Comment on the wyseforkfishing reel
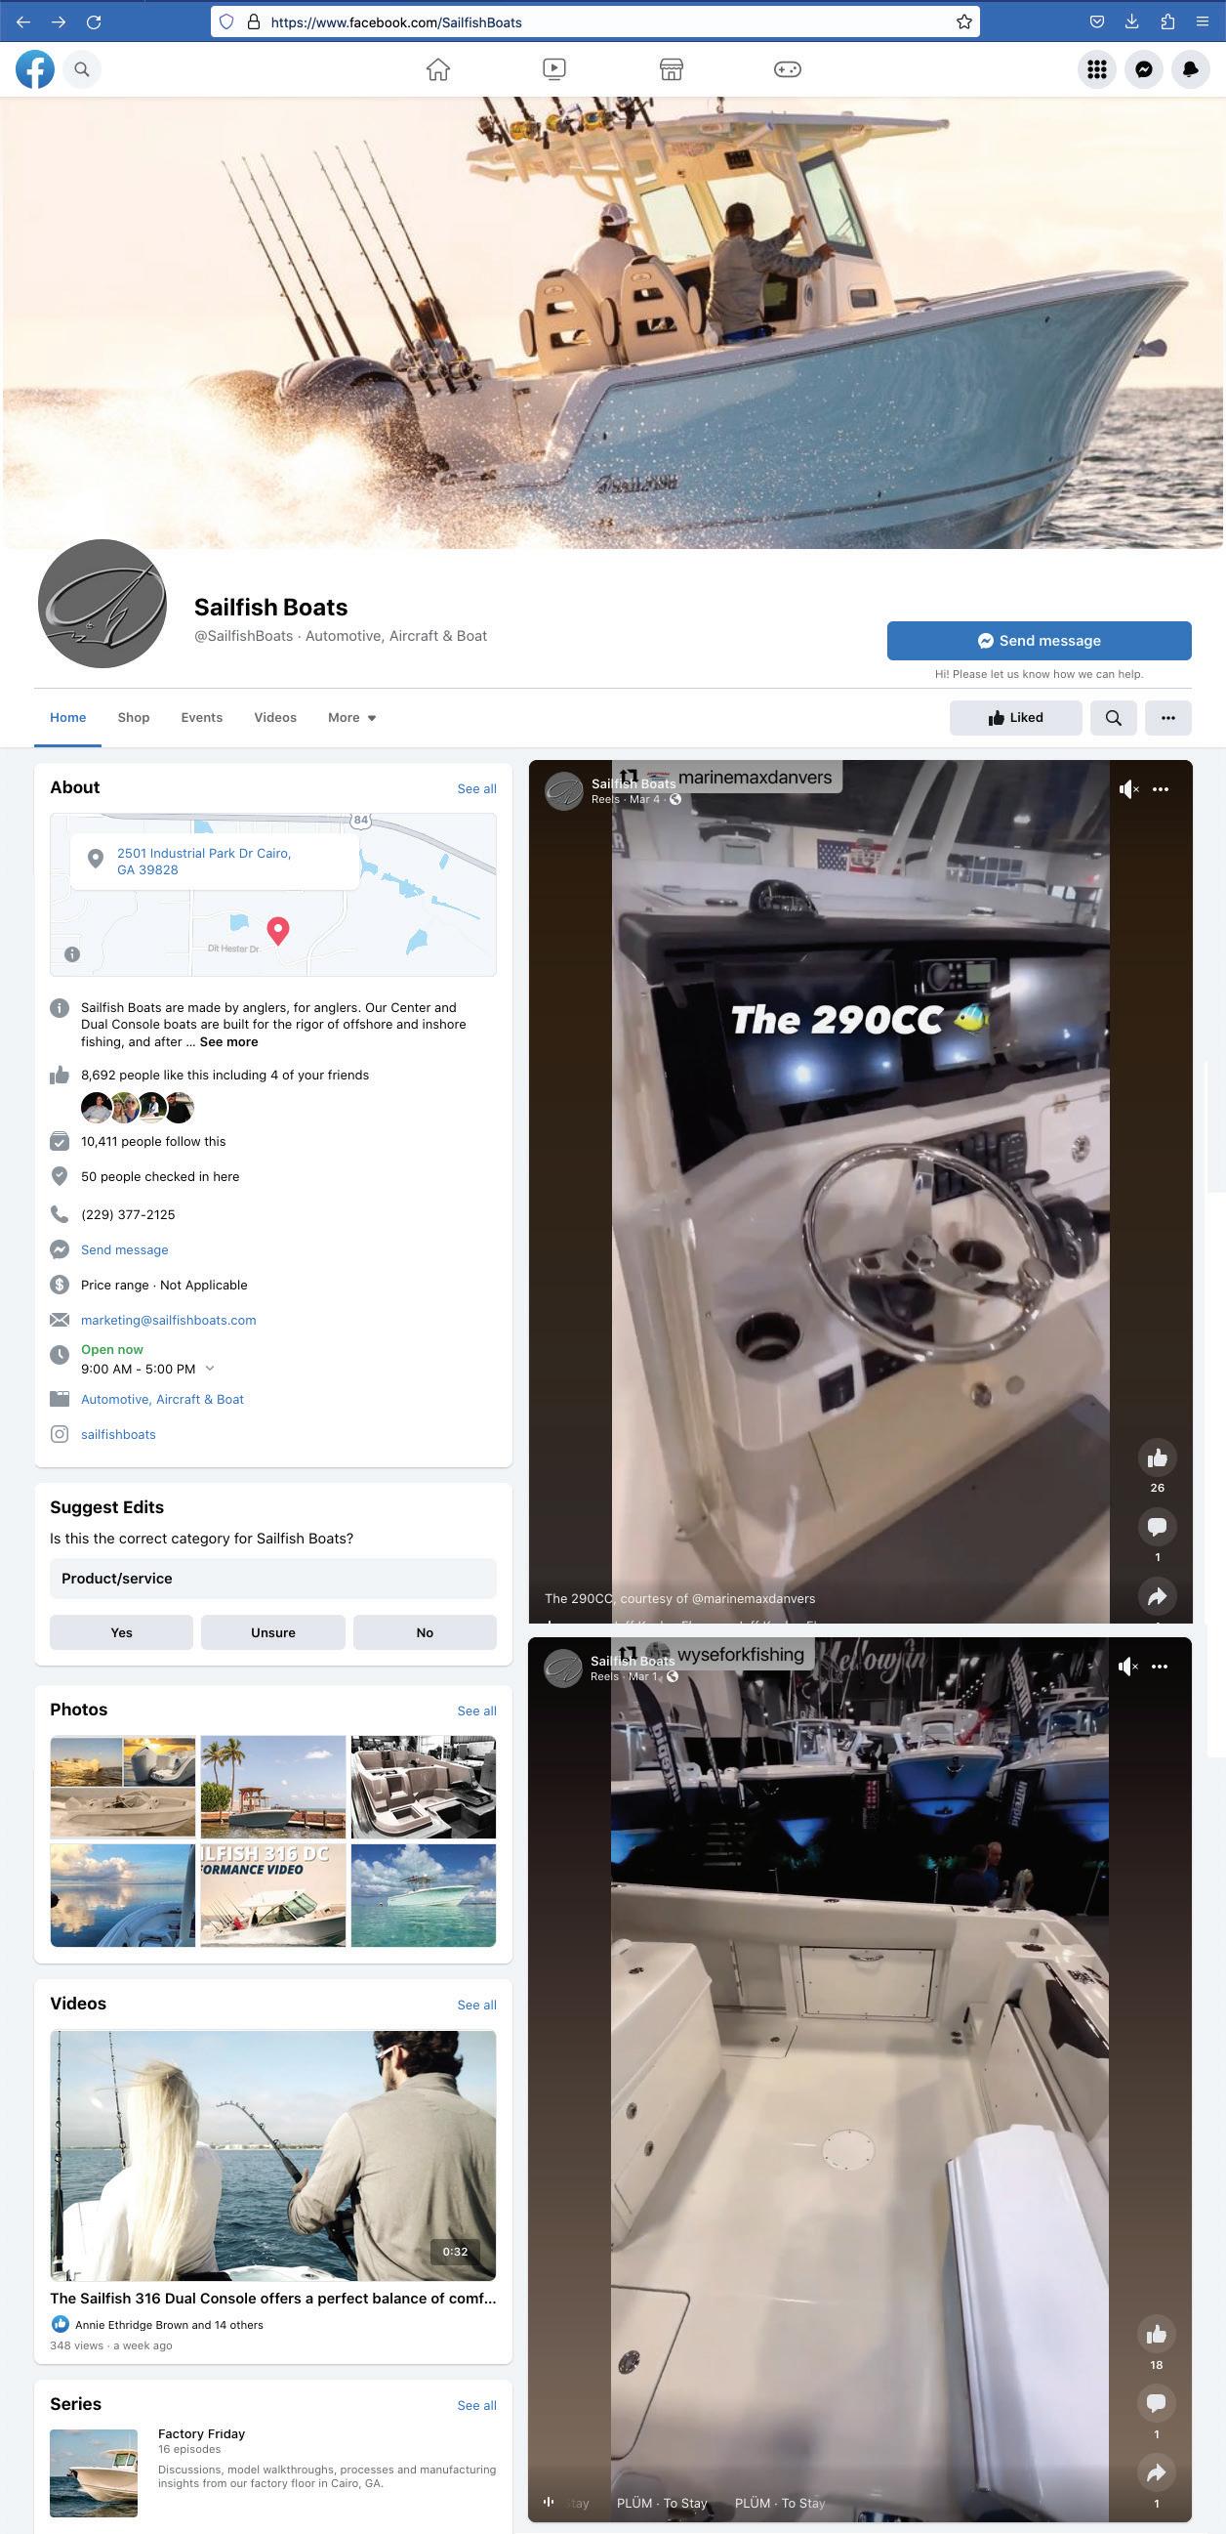This screenshot has width=1226, height=2534. (x=1156, y=2404)
